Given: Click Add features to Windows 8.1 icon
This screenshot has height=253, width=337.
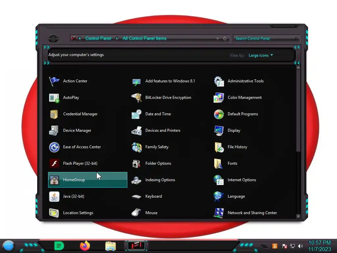Looking at the screenshot, I should click(x=137, y=82).
